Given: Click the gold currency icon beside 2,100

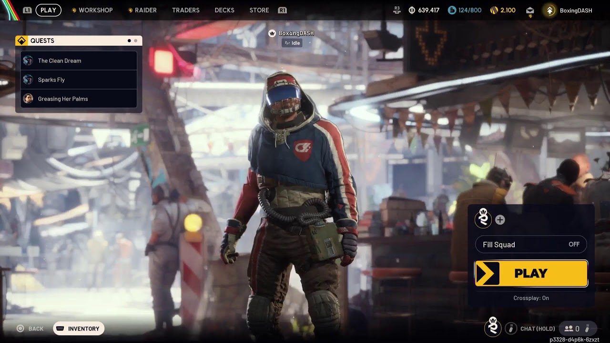Looking at the screenshot, I should tap(494, 10).
